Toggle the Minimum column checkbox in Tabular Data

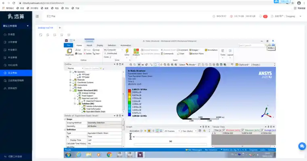pyautogui.click(x=224, y=130)
